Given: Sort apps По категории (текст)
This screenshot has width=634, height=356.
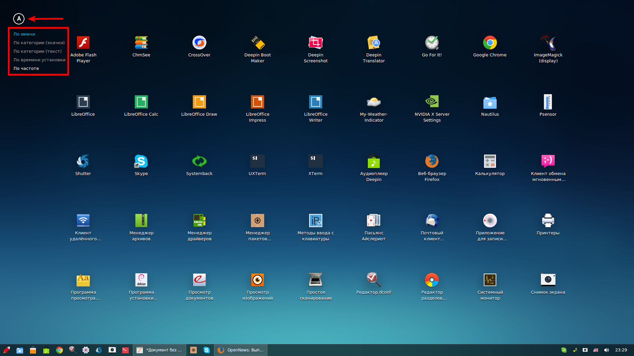Looking at the screenshot, I should [38, 51].
